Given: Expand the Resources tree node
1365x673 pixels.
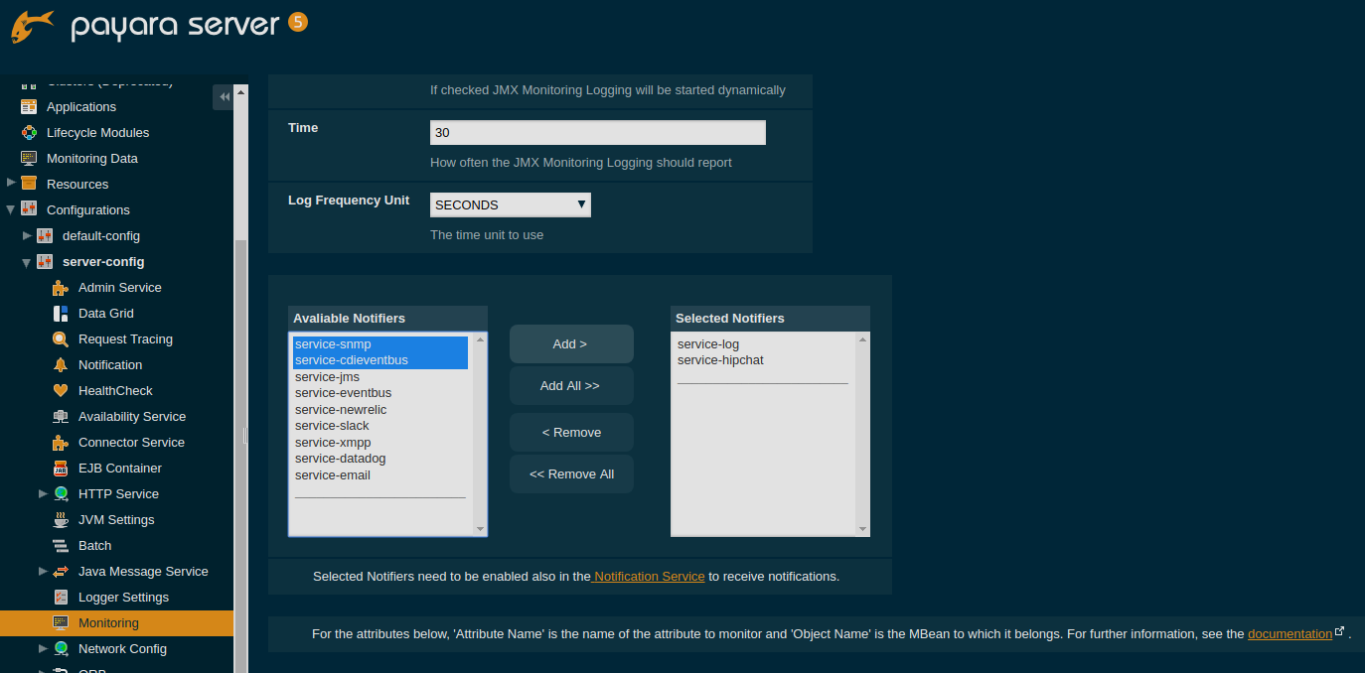Looking at the screenshot, I should pyautogui.click(x=11, y=184).
